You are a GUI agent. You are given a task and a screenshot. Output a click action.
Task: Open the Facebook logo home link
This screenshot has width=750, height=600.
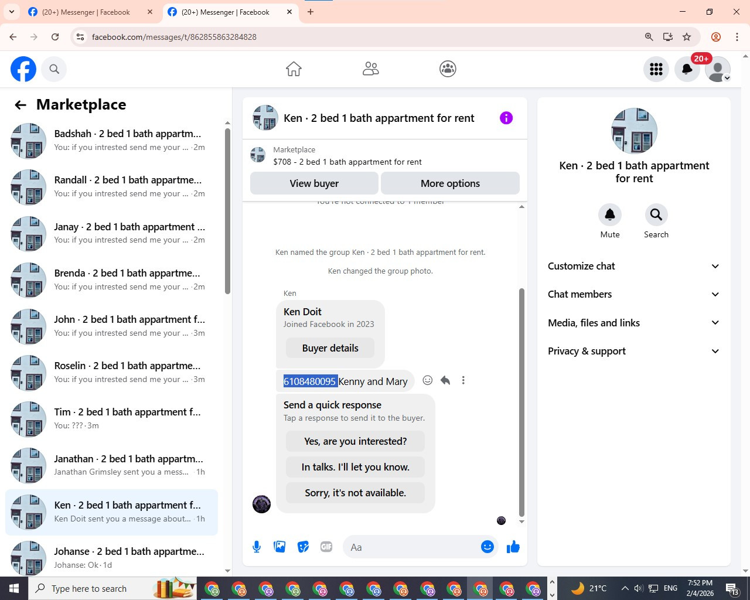pyautogui.click(x=23, y=69)
